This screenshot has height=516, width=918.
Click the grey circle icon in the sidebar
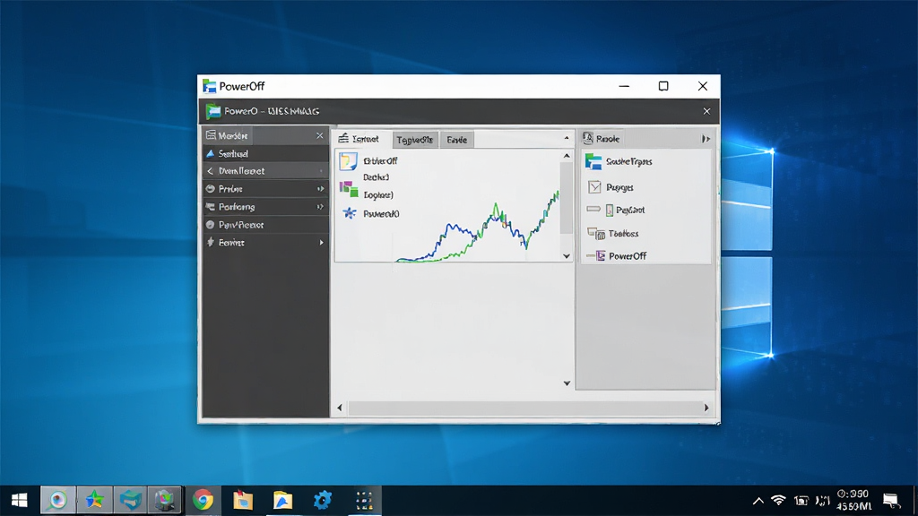coord(210,225)
